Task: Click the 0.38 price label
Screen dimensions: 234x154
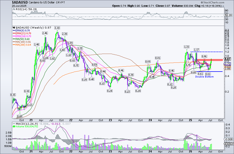Action: click(x=131, y=75)
